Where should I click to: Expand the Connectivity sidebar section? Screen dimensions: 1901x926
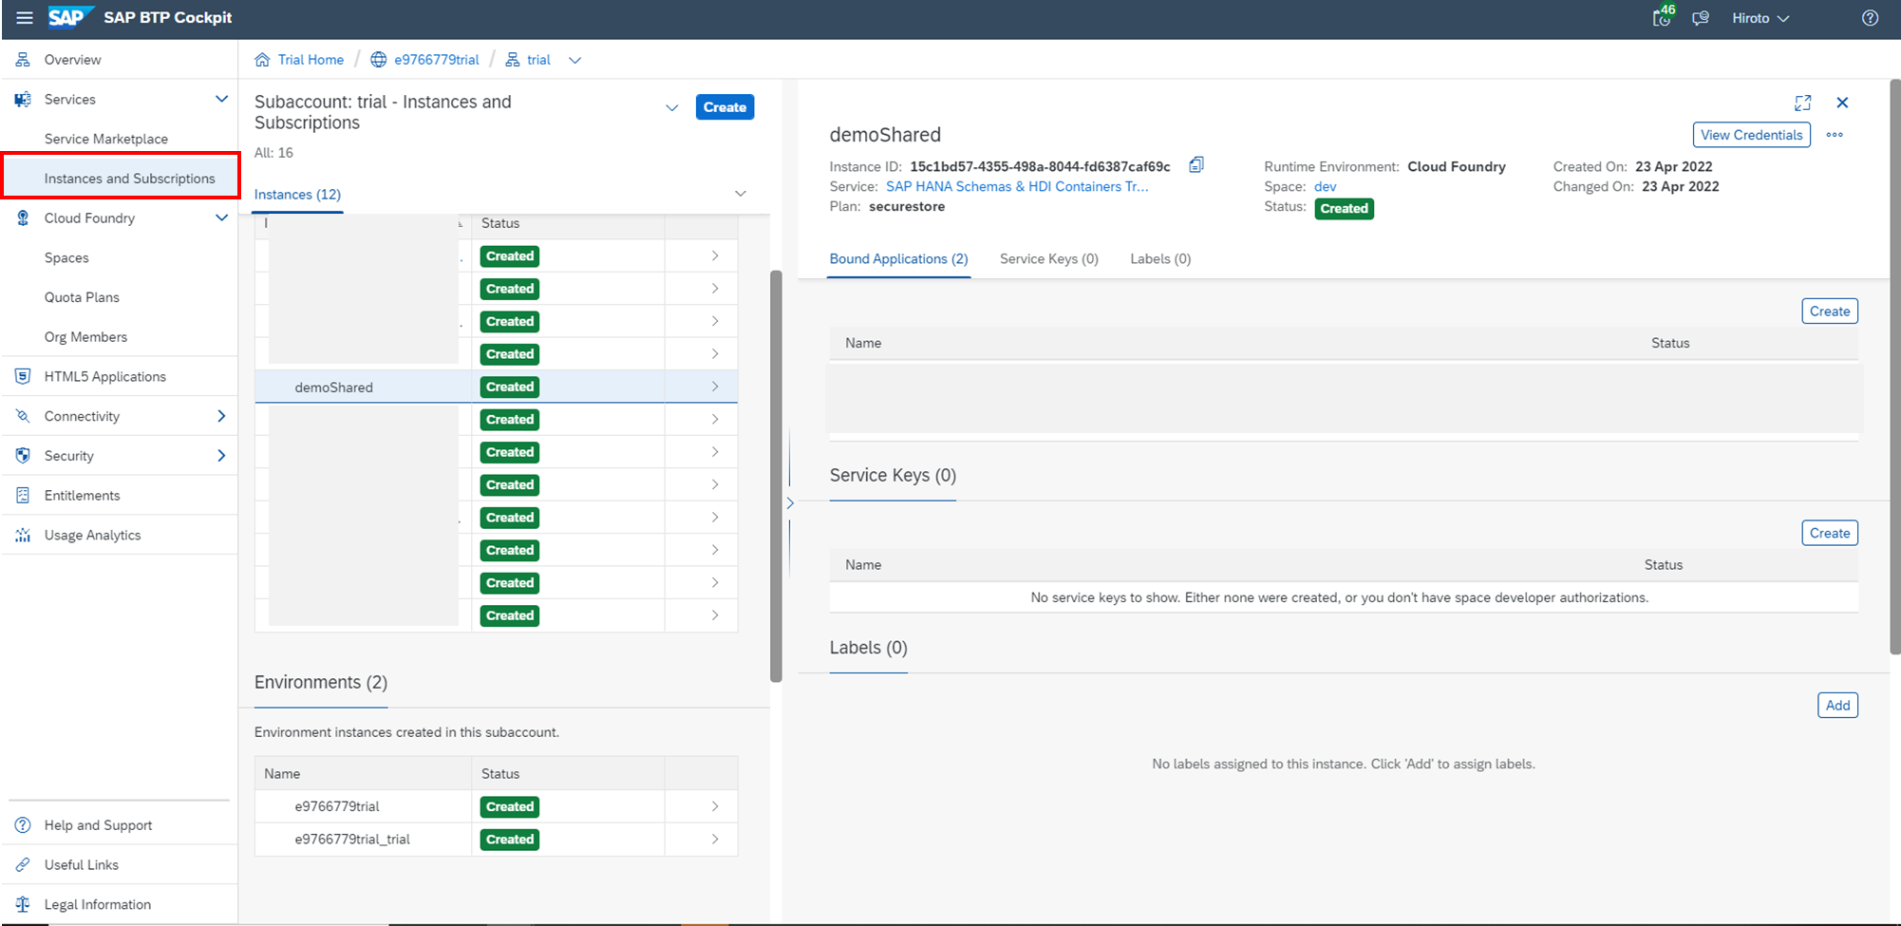pyautogui.click(x=222, y=415)
